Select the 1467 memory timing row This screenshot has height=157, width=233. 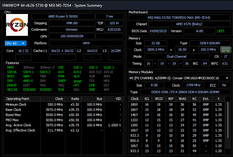pos(177,115)
